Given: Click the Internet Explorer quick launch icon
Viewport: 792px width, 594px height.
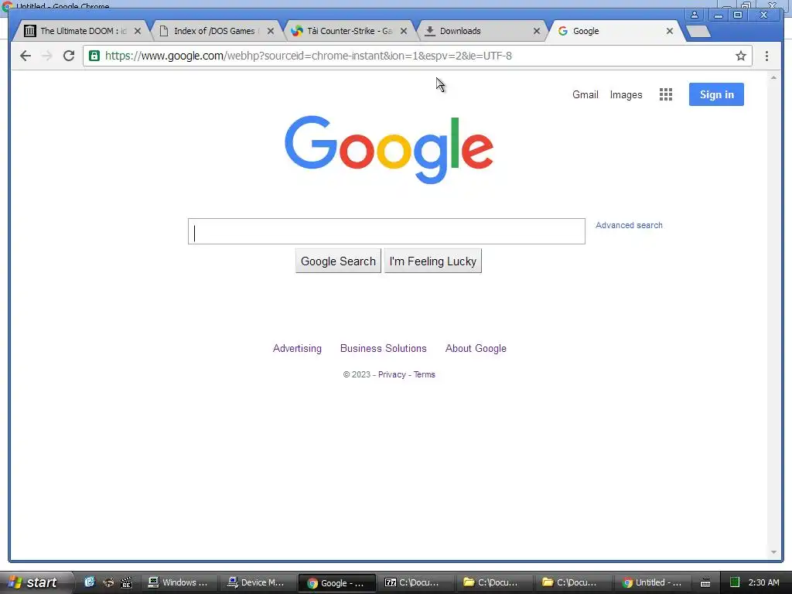Looking at the screenshot, I should pos(90,582).
